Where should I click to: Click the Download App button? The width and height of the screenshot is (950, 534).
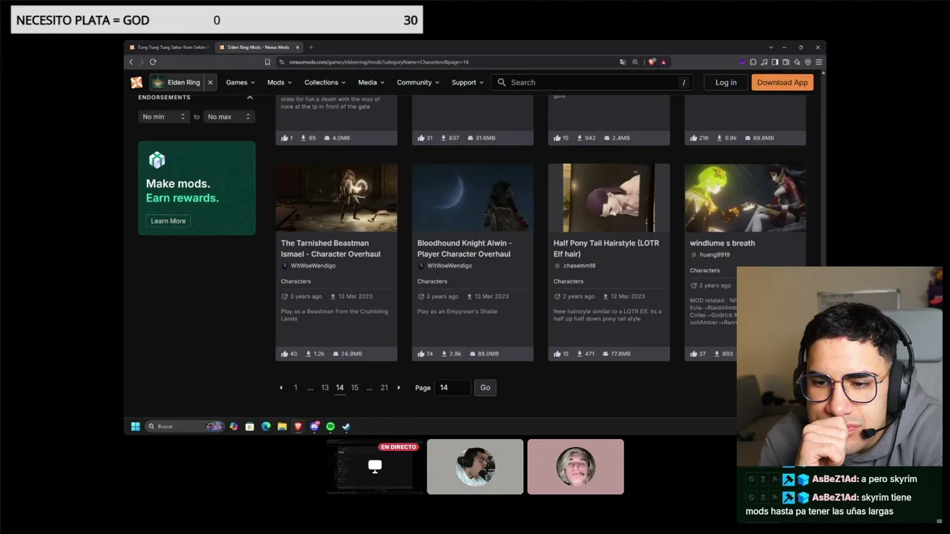pyautogui.click(x=782, y=82)
